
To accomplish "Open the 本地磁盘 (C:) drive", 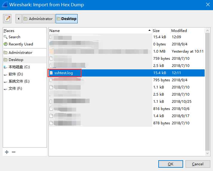I will 19,67.
